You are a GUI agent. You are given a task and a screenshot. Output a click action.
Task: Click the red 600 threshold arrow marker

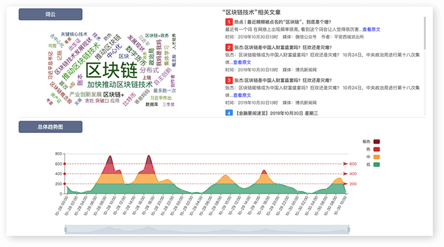345,164
